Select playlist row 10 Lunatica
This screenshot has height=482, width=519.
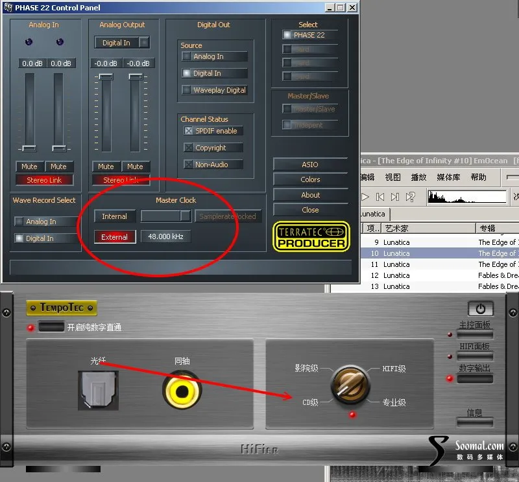[x=440, y=253]
